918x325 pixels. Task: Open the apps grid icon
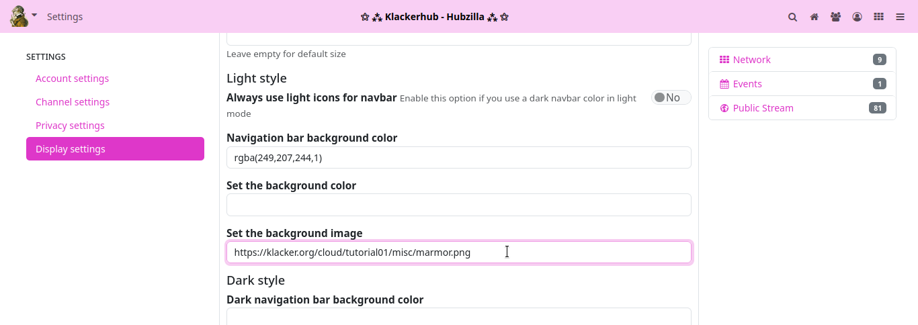tap(878, 17)
